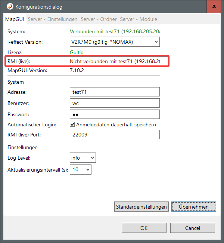The height and width of the screenshot is (243, 224).
Task: Click the MapGUI app icon in title bar
Action: pyautogui.click(x=8, y=7)
